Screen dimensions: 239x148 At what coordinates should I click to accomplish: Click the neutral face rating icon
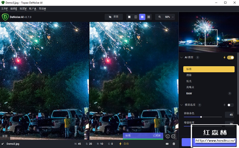173,136
